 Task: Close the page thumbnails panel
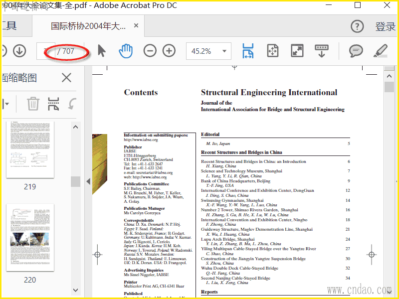click(x=66, y=78)
